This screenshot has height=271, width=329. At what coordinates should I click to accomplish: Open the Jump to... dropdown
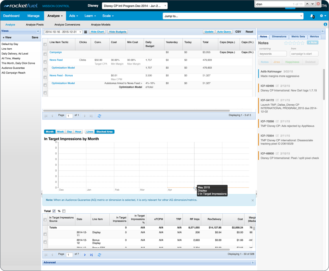point(233,16)
